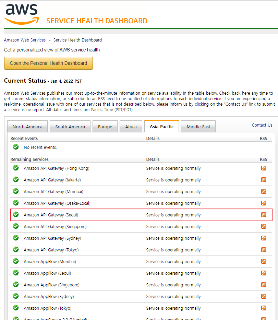Click 'Service Health Dashboard' breadcrumb text

[x=77, y=40]
